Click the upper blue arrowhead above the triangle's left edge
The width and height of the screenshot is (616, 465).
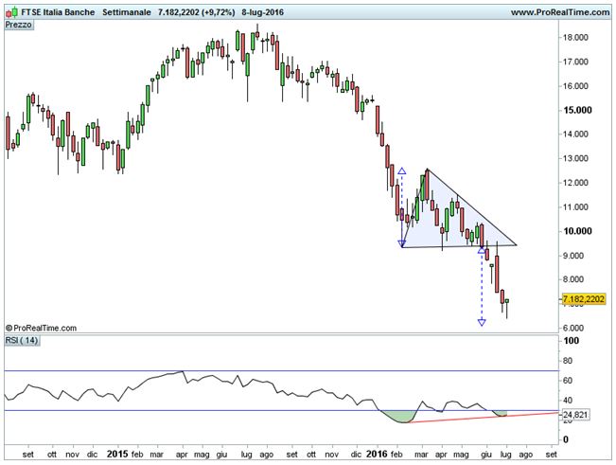pyautogui.click(x=402, y=171)
